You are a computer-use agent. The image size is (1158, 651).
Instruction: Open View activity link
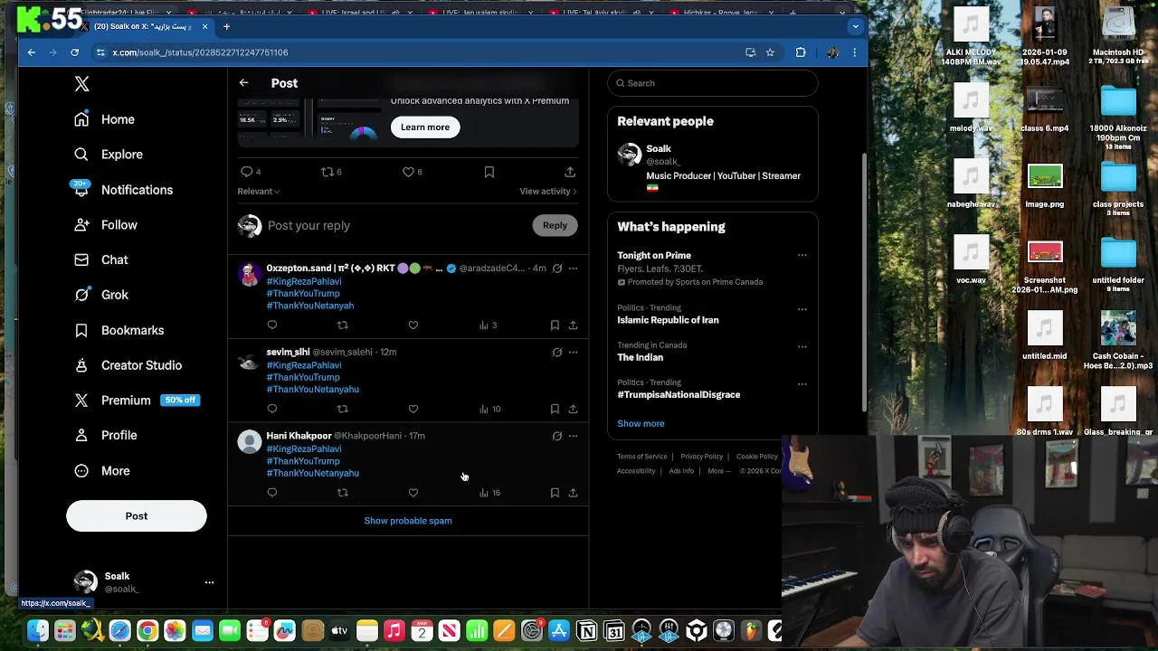[547, 192]
